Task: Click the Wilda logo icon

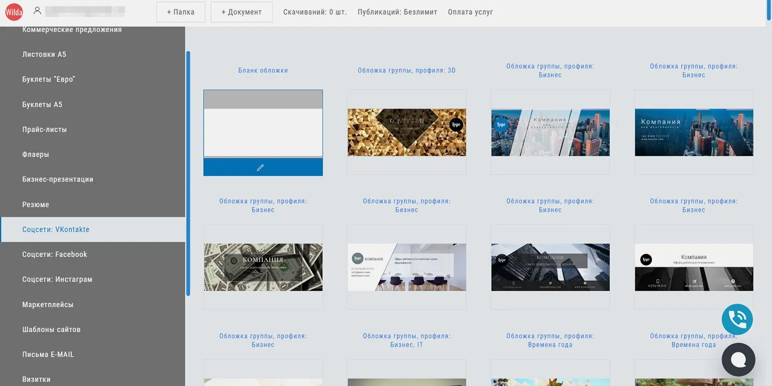Action: click(14, 12)
